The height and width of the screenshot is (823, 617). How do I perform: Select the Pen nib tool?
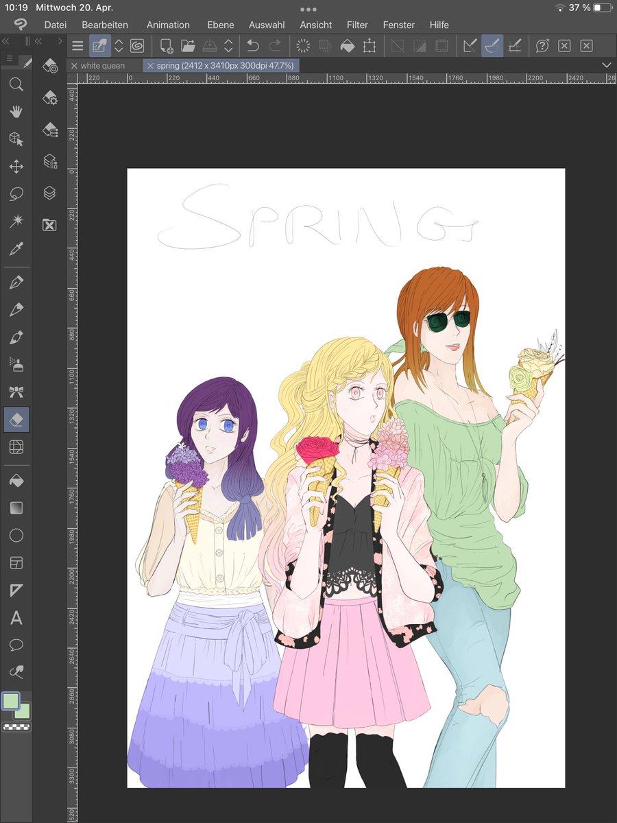(16, 282)
